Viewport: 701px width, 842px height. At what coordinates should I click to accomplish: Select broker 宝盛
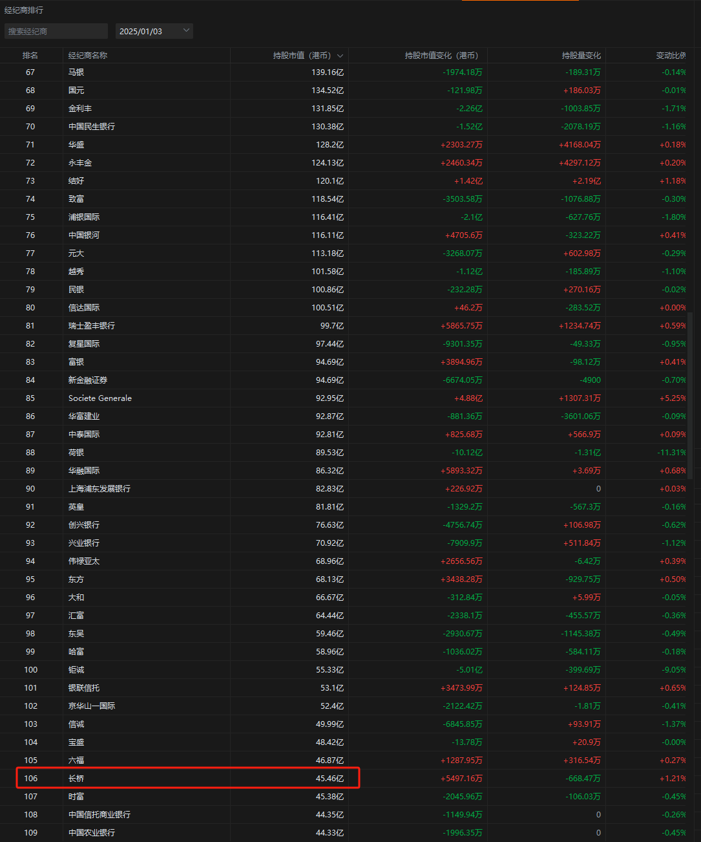click(76, 742)
